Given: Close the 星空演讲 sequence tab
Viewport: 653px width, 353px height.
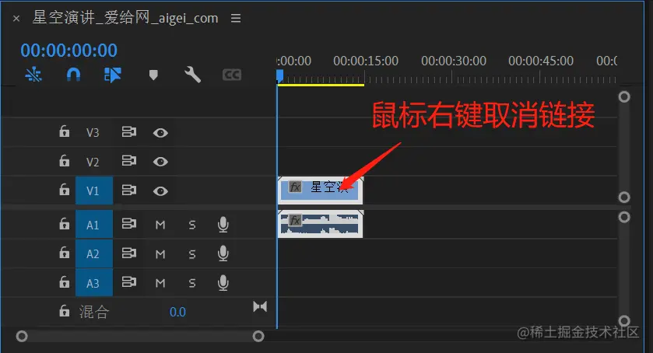Looking at the screenshot, I should click(16, 19).
